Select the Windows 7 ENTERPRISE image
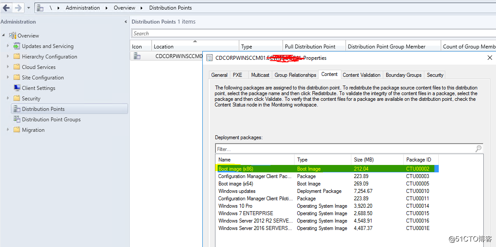The height and width of the screenshot is (247, 496). click(327, 213)
